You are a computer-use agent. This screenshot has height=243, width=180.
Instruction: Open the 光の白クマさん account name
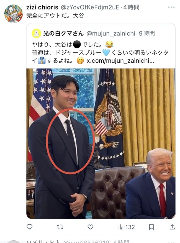63,33
